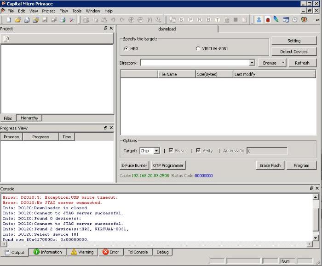This screenshot has width=322, height=266.
Task: Open the Browse button dropdown arrow
Action: point(282,63)
